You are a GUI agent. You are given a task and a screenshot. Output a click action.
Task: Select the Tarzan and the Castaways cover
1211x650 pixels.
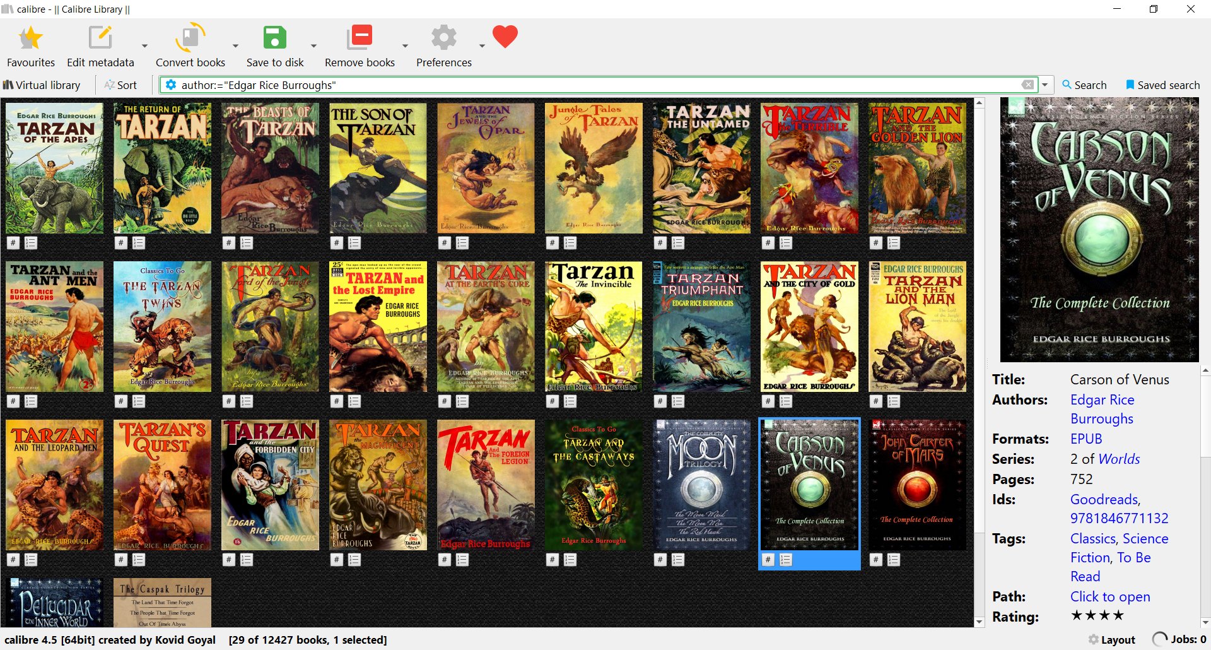point(594,485)
